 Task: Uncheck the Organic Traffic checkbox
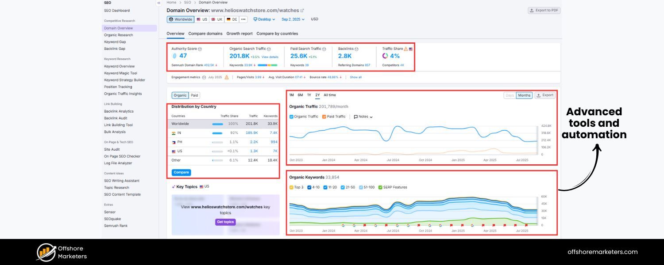(x=291, y=117)
